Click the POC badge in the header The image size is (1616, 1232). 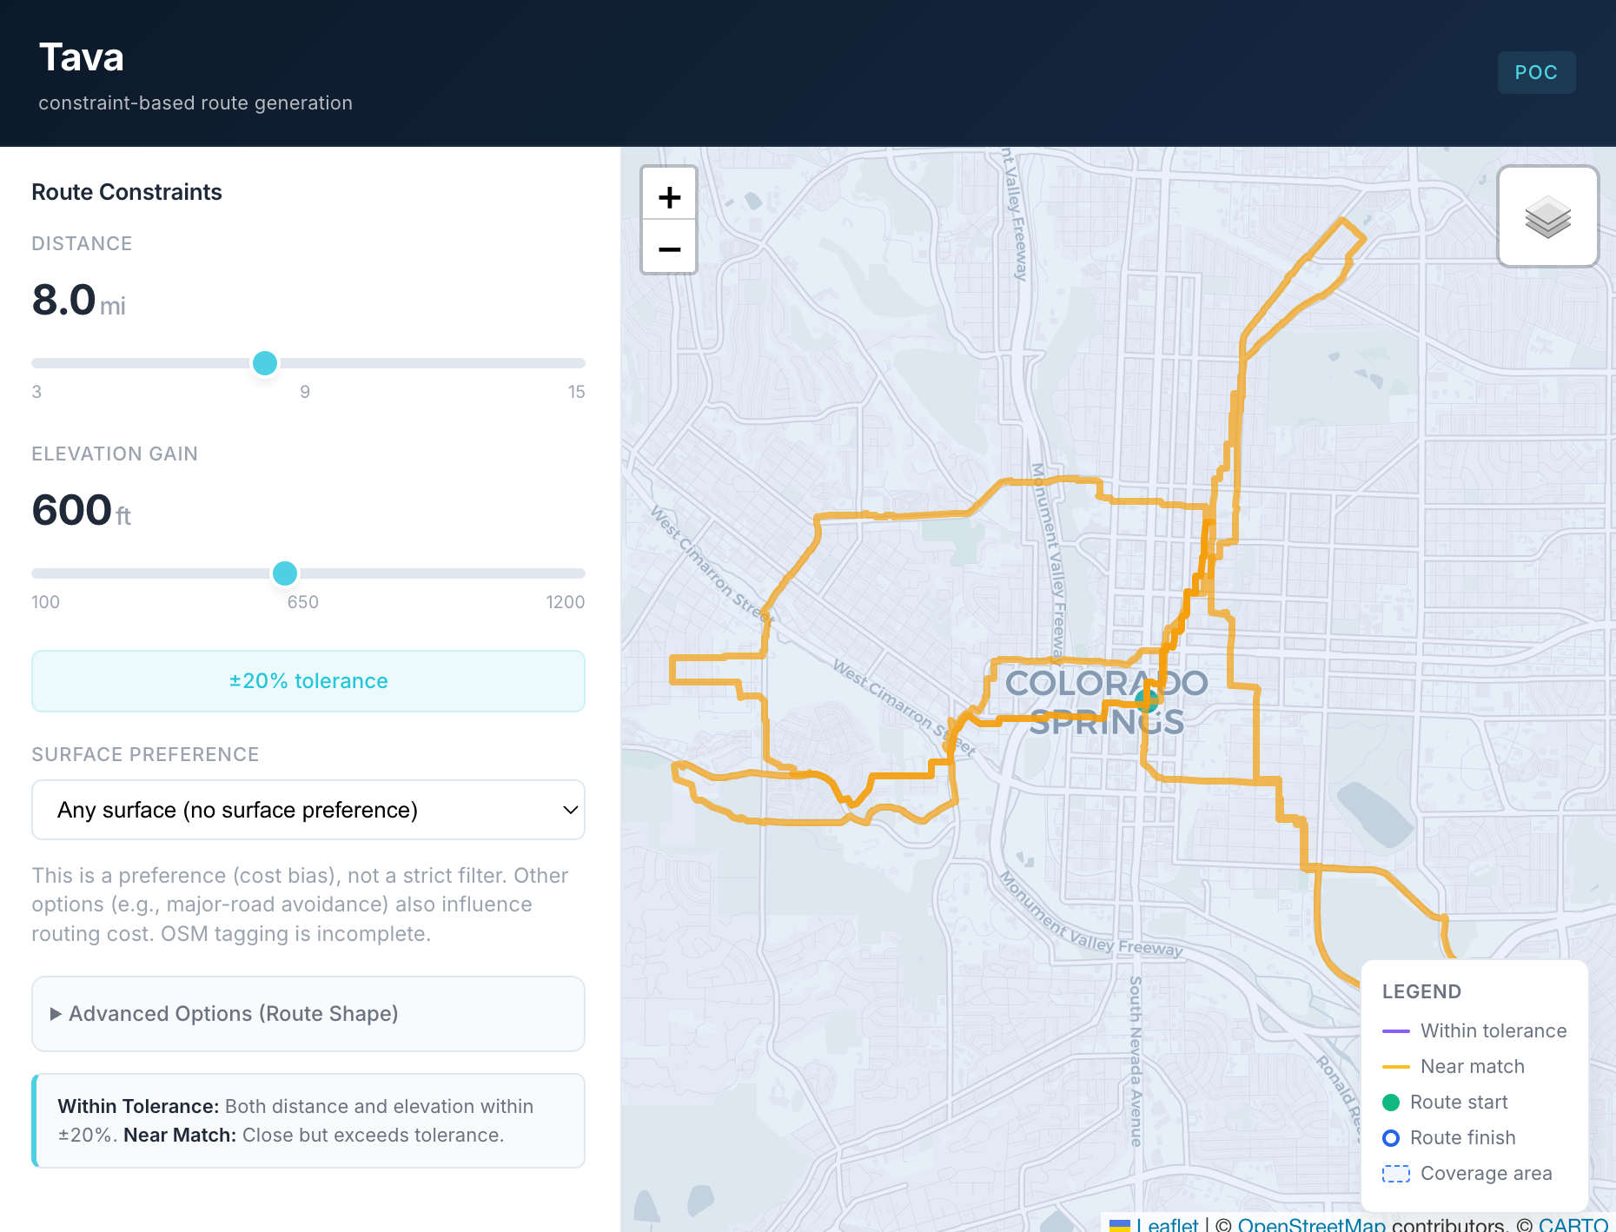pos(1536,72)
